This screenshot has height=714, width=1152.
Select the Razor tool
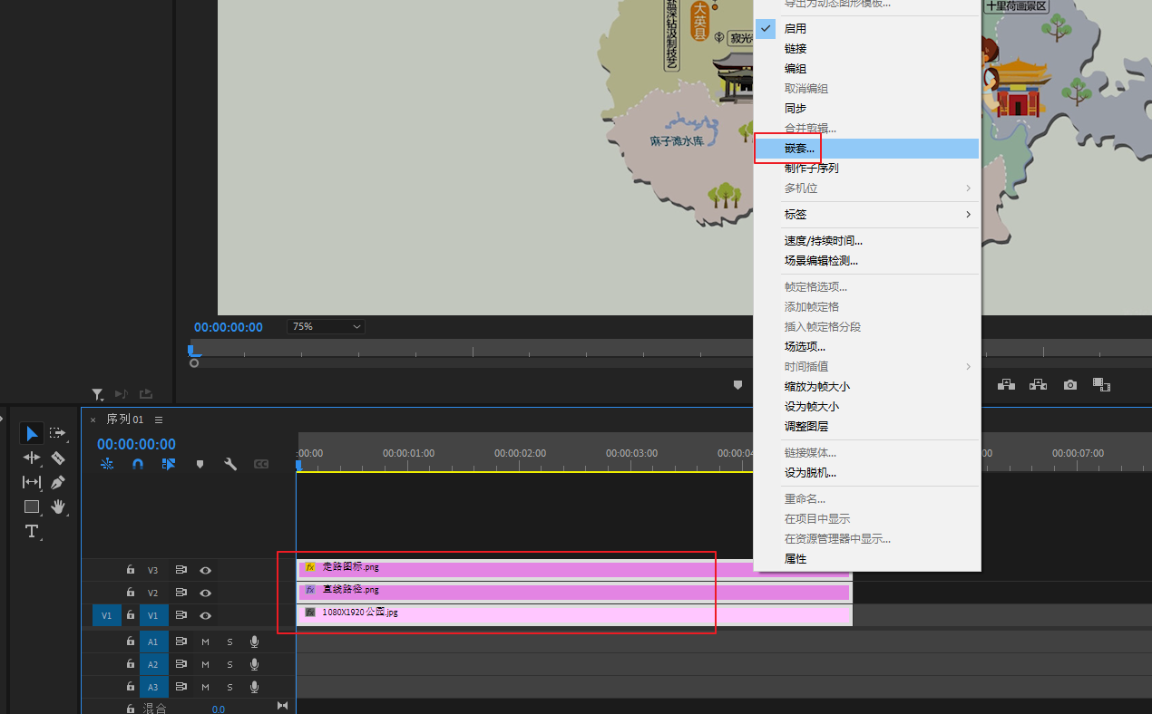click(58, 458)
